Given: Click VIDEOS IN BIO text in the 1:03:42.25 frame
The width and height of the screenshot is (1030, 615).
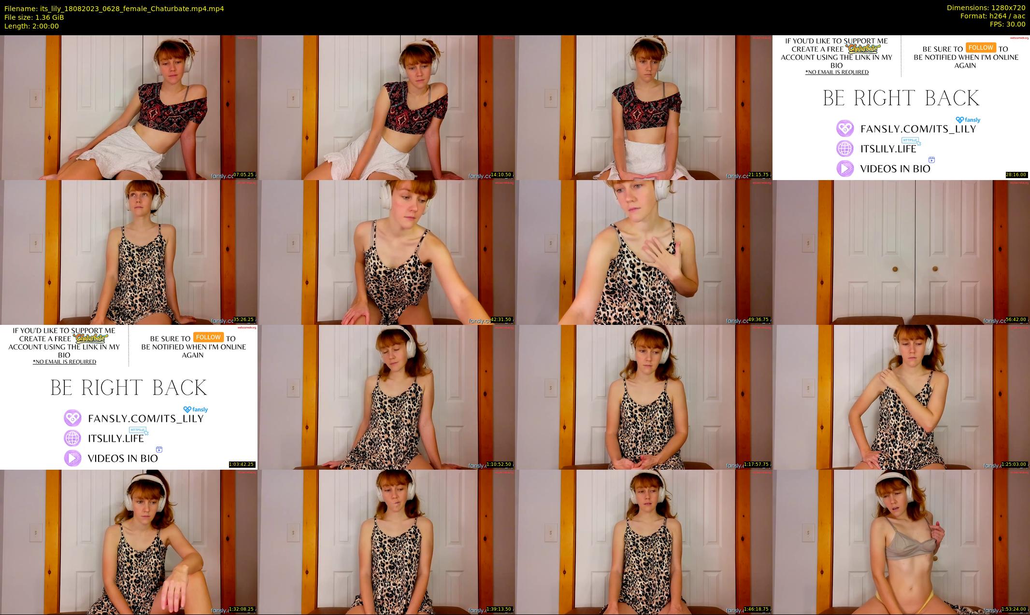Looking at the screenshot, I should [123, 458].
